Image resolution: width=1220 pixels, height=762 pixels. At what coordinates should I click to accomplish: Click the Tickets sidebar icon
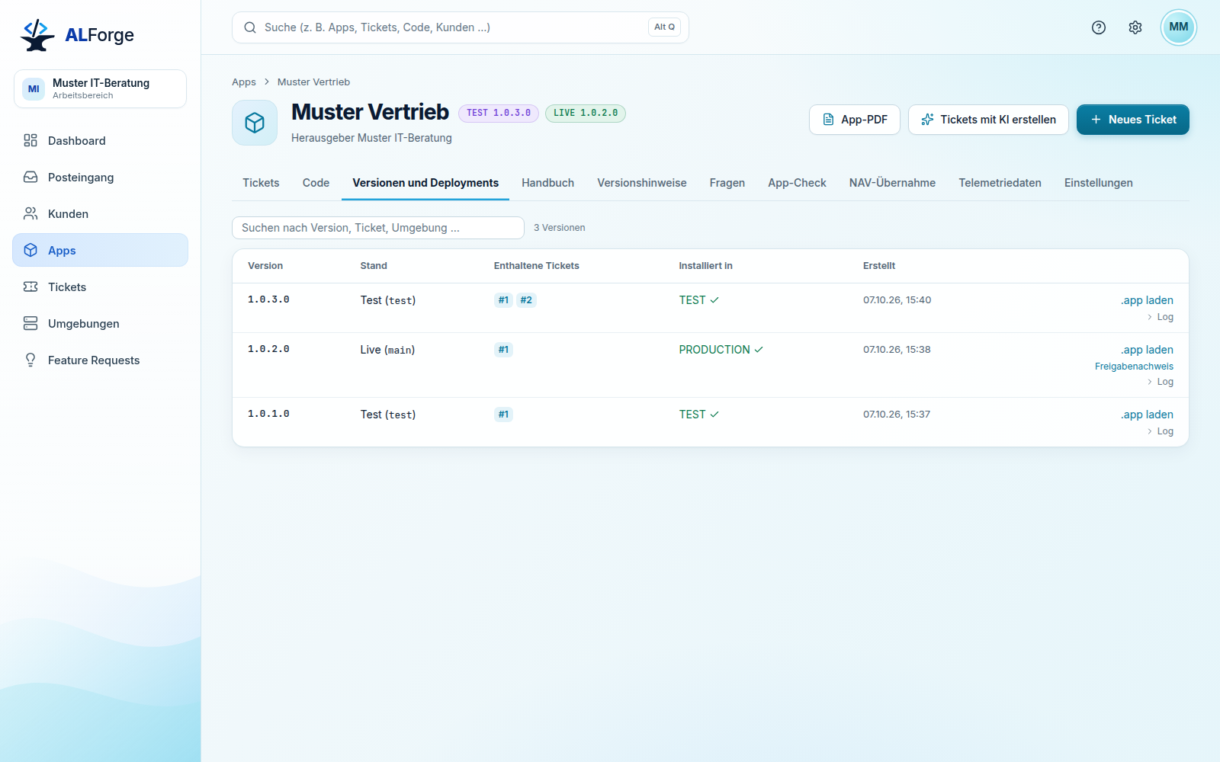[x=30, y=287]
